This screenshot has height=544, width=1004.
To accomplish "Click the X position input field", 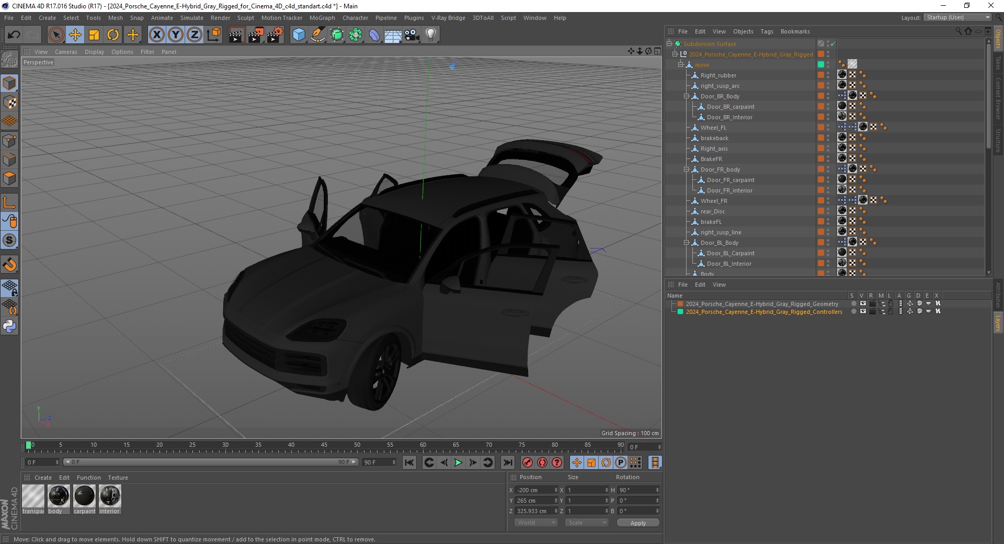I will click(x=536, y=490).
